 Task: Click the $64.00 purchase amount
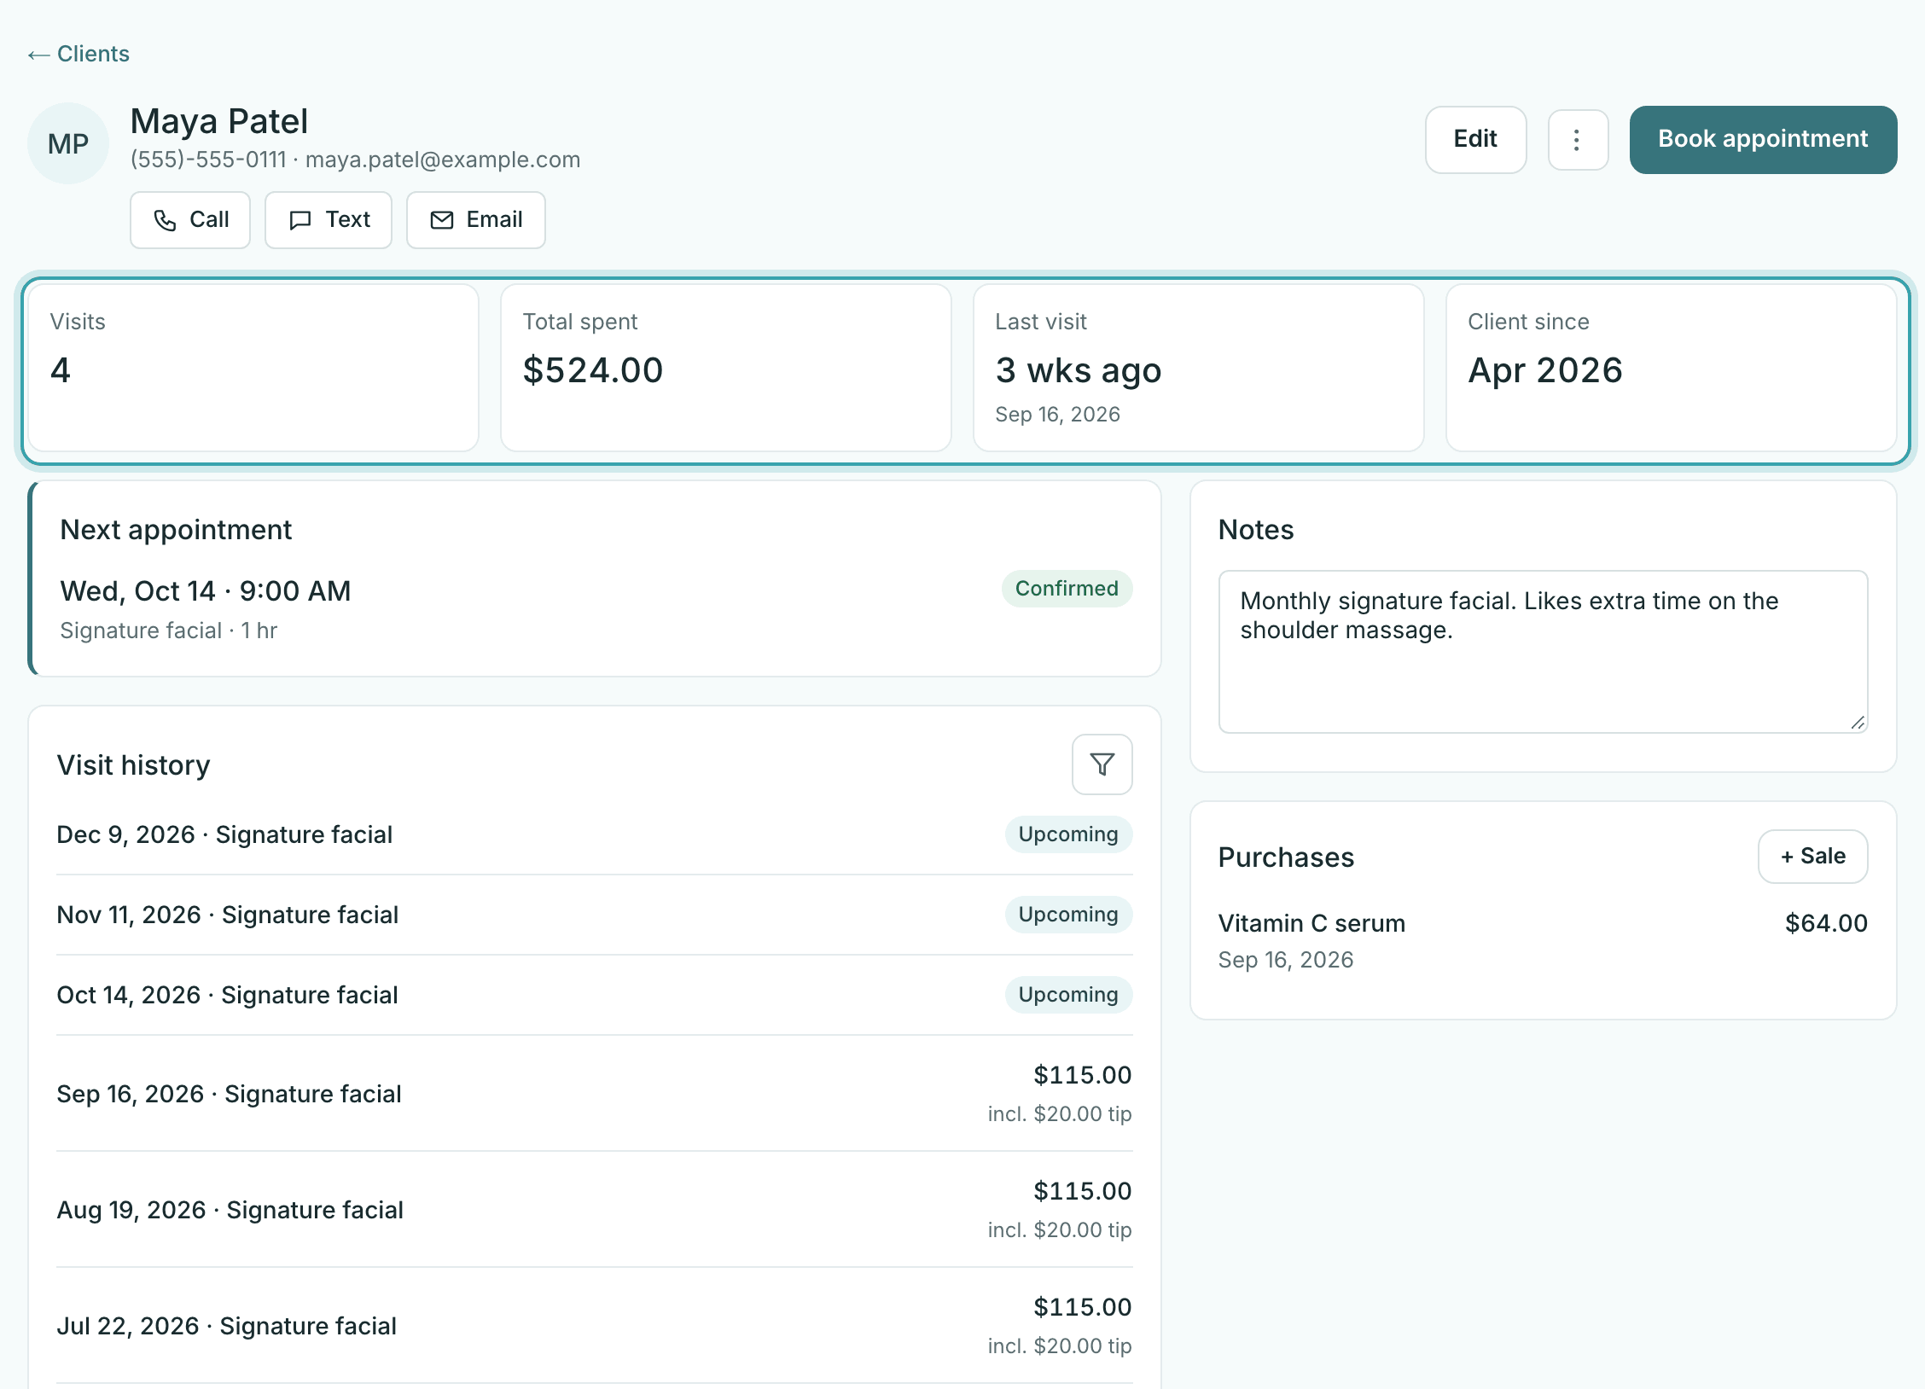pyautogui.click(x=1826, y=923)
